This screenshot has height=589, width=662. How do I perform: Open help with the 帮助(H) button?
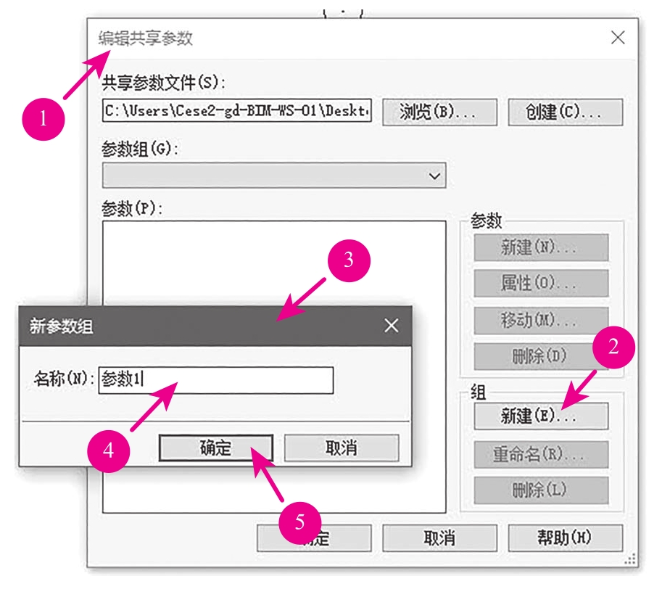point(565,537)
